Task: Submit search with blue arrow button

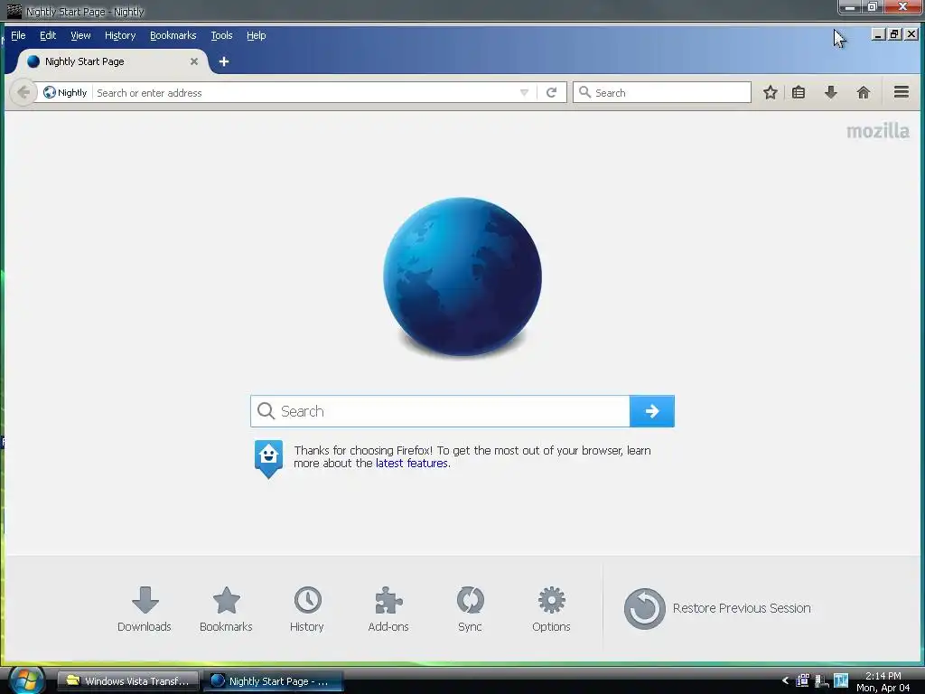Action: click(x=652, y=411)
